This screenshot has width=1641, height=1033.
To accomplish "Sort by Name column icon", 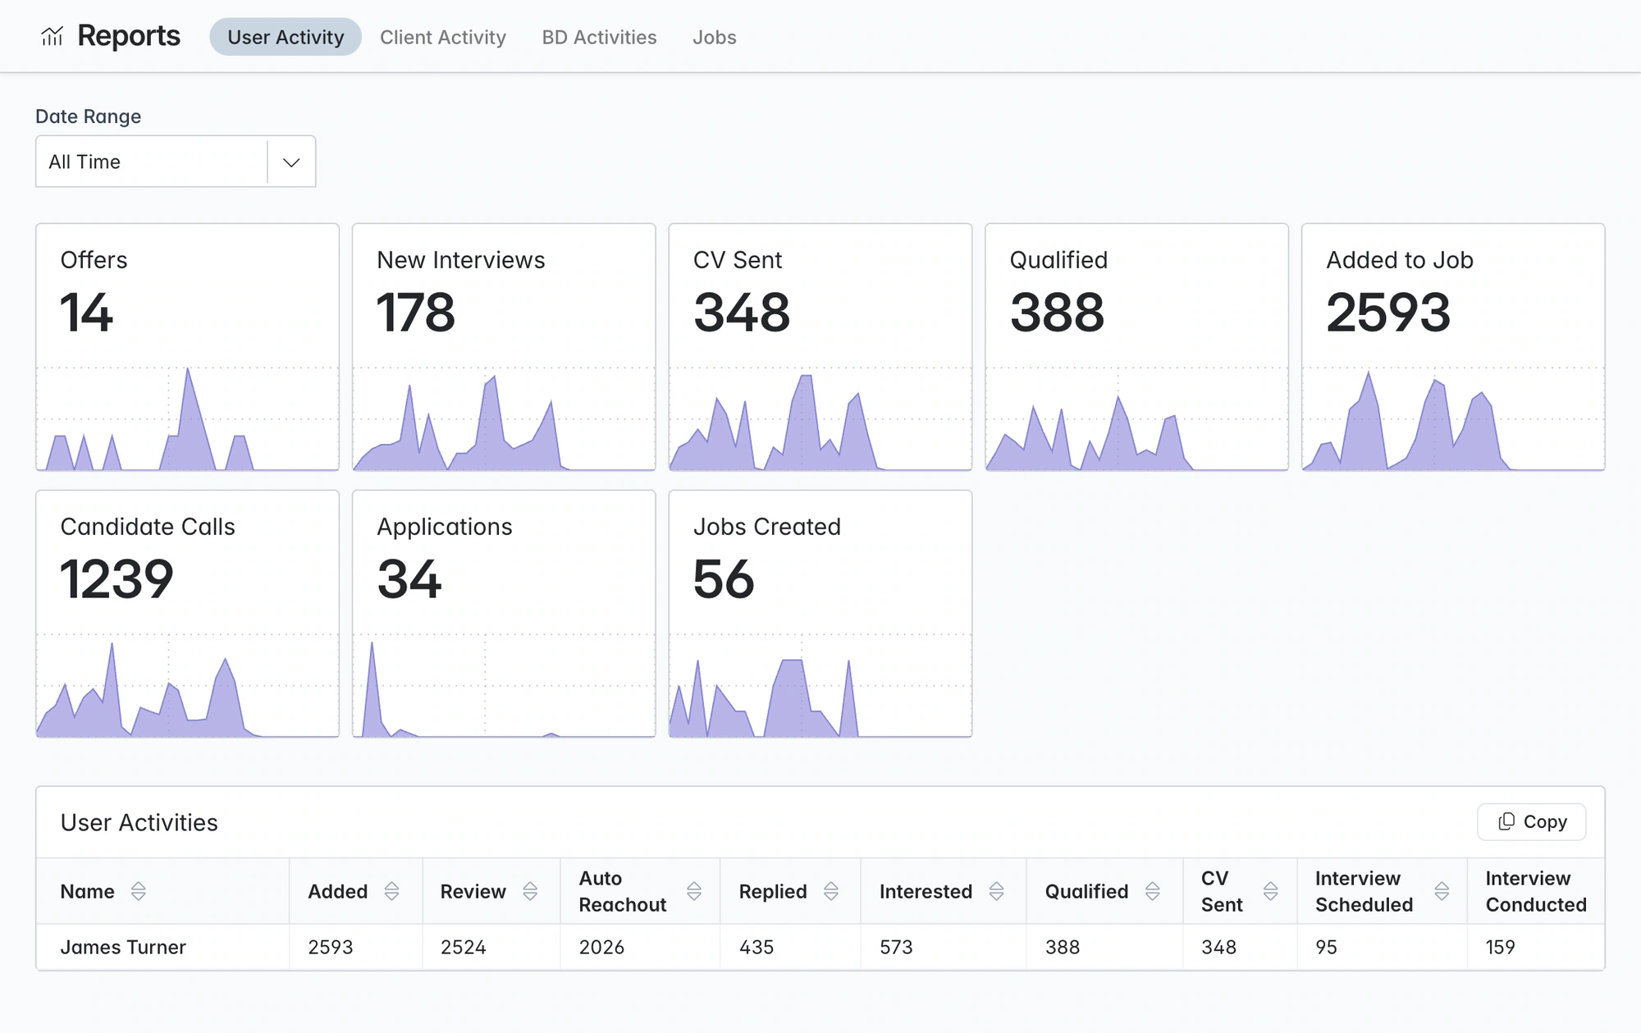I will [138, 891].
